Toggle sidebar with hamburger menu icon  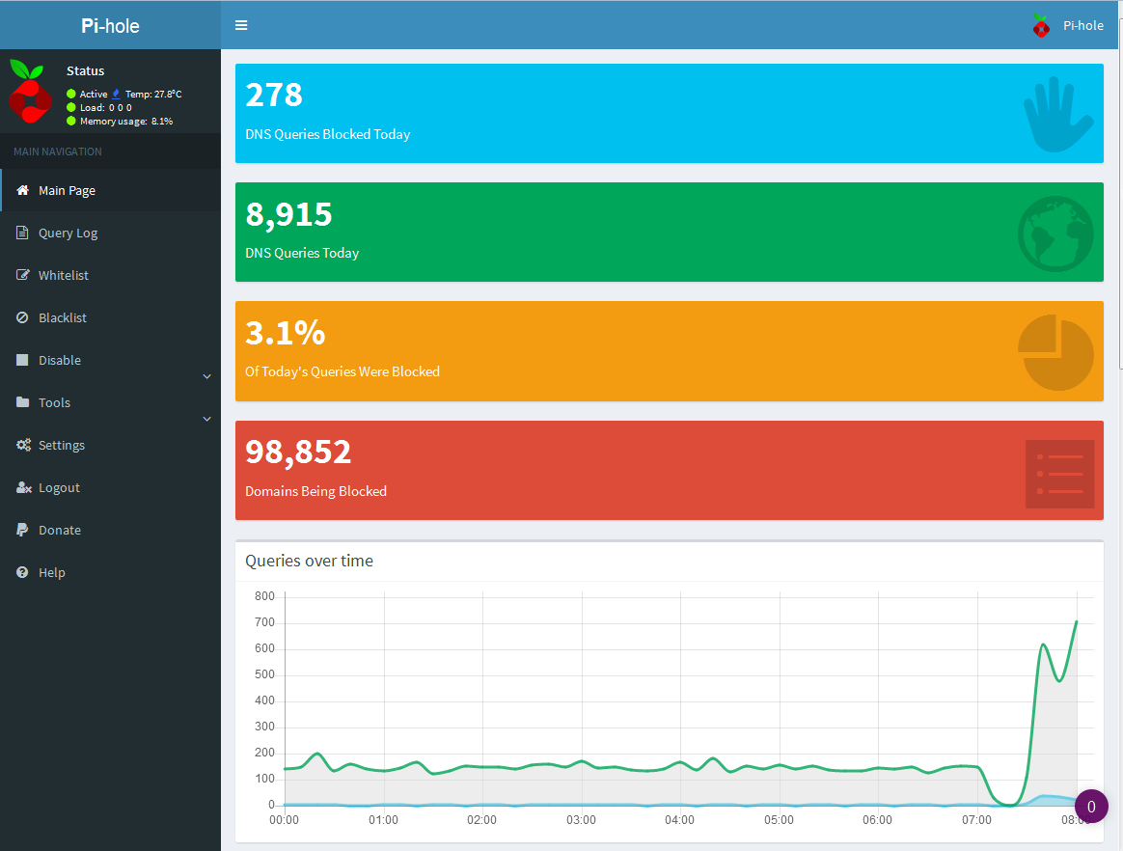(x=241, y=25)
